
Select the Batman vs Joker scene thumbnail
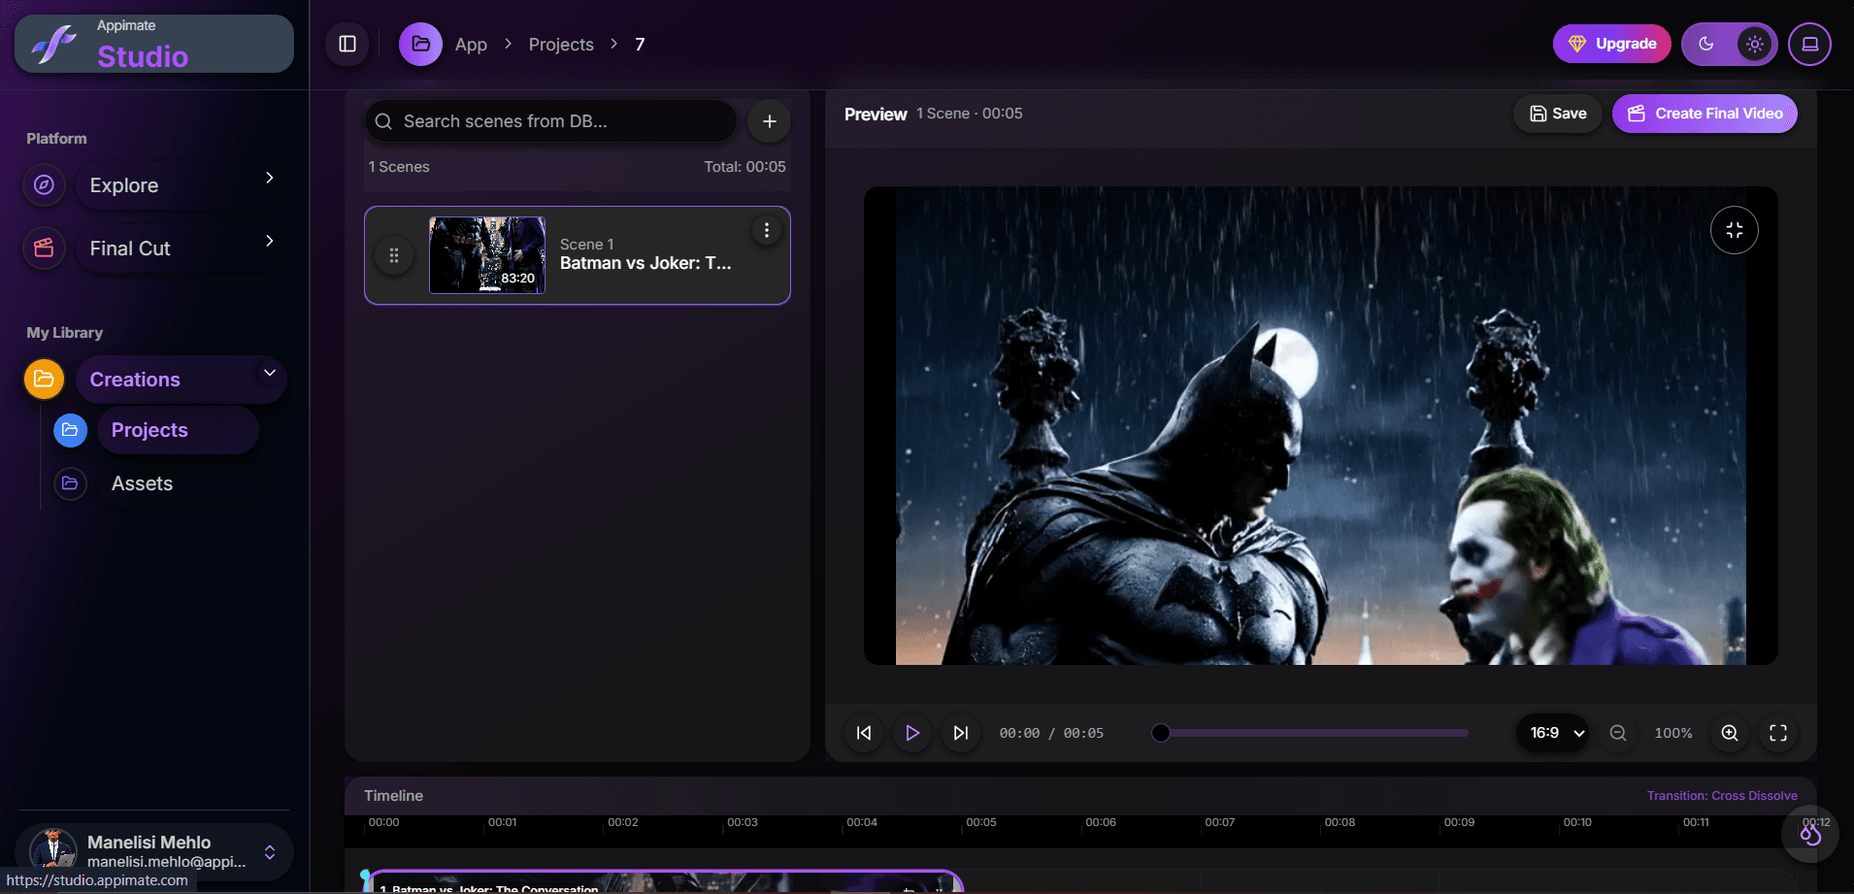coord(487,255)
